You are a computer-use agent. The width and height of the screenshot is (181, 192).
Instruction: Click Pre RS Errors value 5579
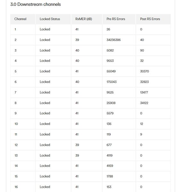(x=110, y=113)
